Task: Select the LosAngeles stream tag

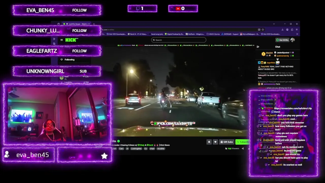Action: [136, 149]
